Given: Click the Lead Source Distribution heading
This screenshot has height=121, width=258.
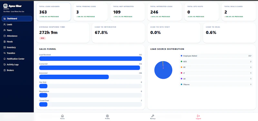Looking at the screenshot, I should (167, 49).
